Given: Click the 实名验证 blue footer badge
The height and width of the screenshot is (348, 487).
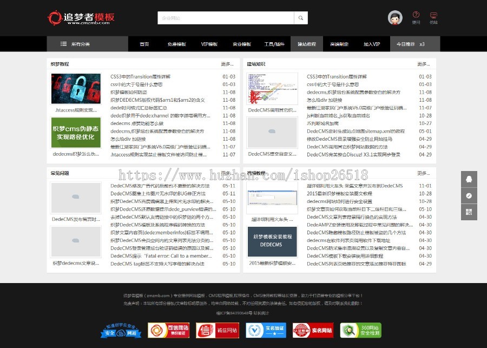Looking at the screenshot, I should [x=266, y=330].
